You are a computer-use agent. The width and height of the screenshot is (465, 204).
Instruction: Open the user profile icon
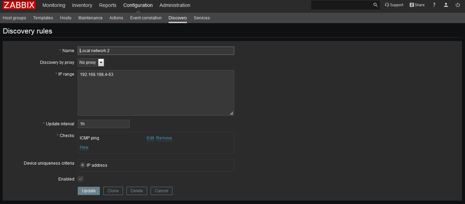click(x=446, y=5)
